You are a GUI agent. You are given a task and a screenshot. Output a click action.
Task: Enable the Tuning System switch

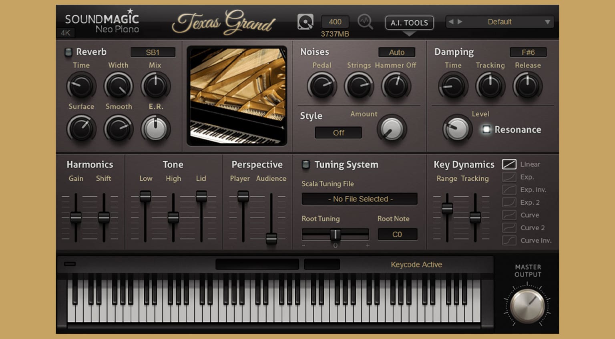pos(306,164)
